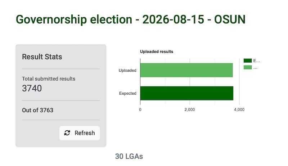This screenshot has height=166, width=288.
Task: Click the dark green Expected bar
Action: click(x=187, y=93)
